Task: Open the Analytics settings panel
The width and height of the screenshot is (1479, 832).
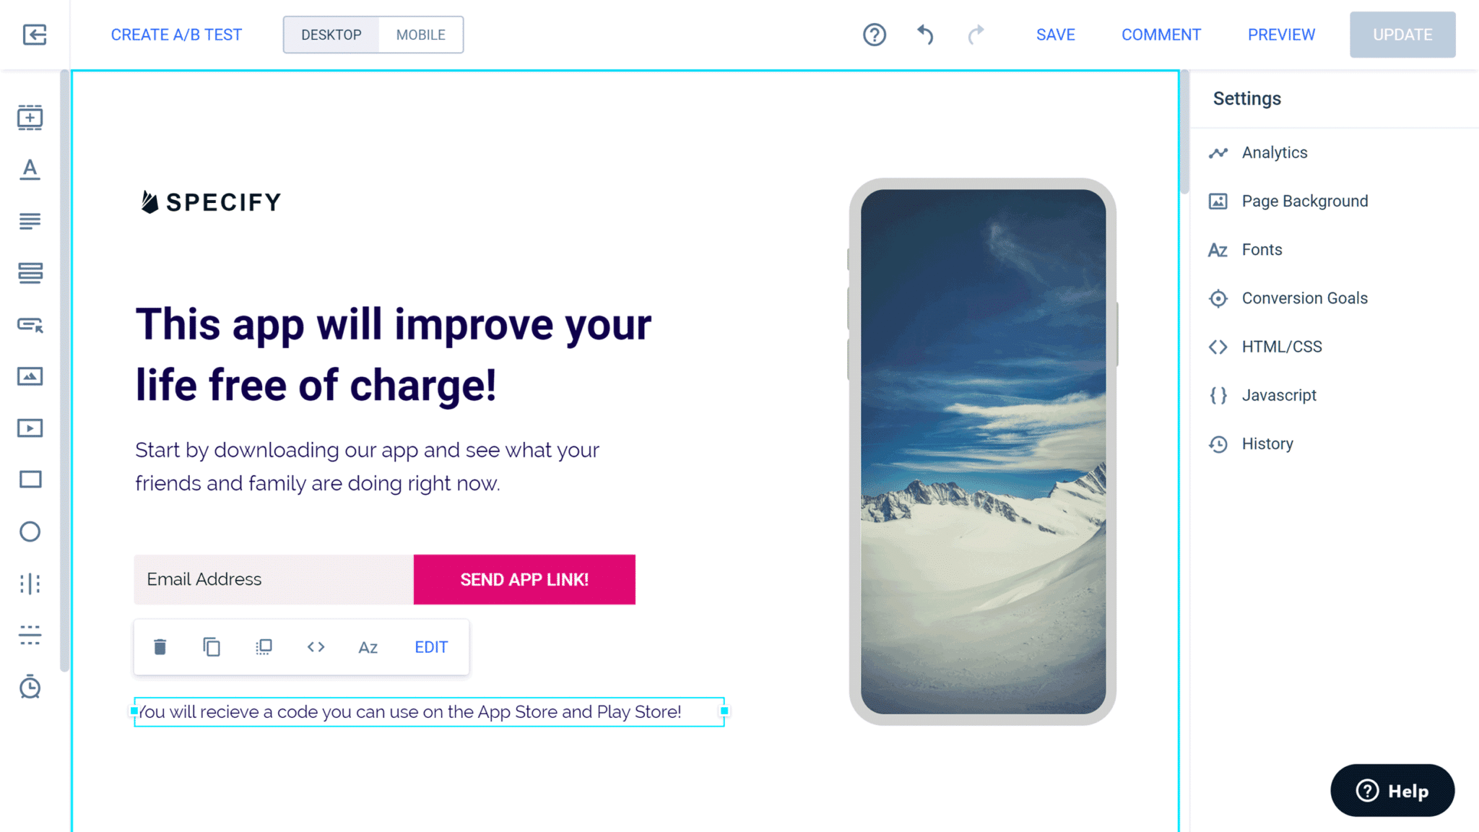Action: 1274,152
